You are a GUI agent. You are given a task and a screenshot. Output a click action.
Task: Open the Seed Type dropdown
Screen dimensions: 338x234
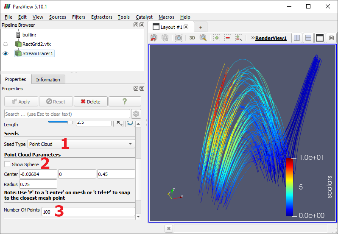pos(81,144)
